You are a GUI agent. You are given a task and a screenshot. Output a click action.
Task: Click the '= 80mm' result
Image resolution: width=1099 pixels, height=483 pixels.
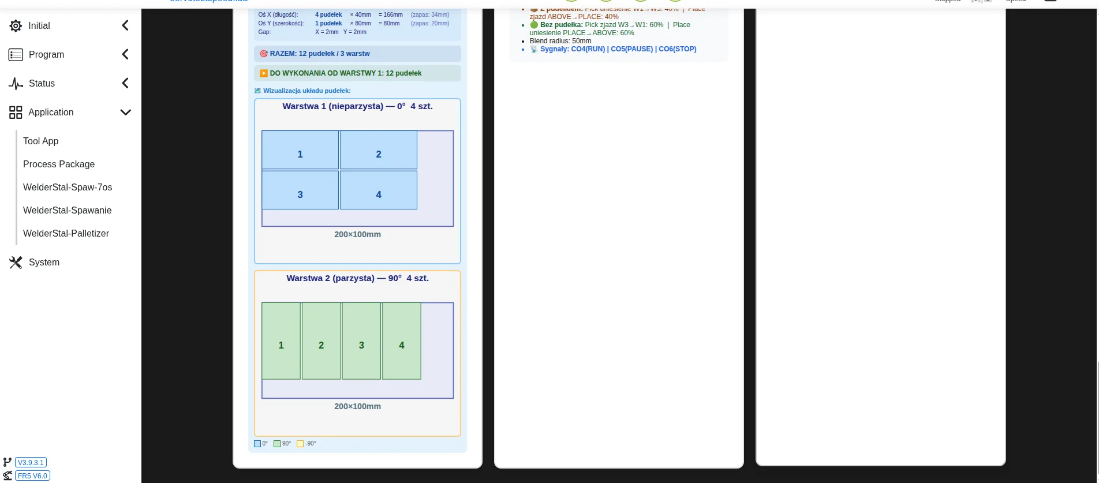point(389,24)
